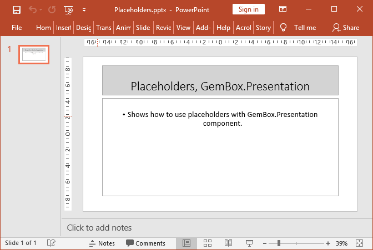
Task: Start slideshow from beginning icon
Action: tap(68, 9)
